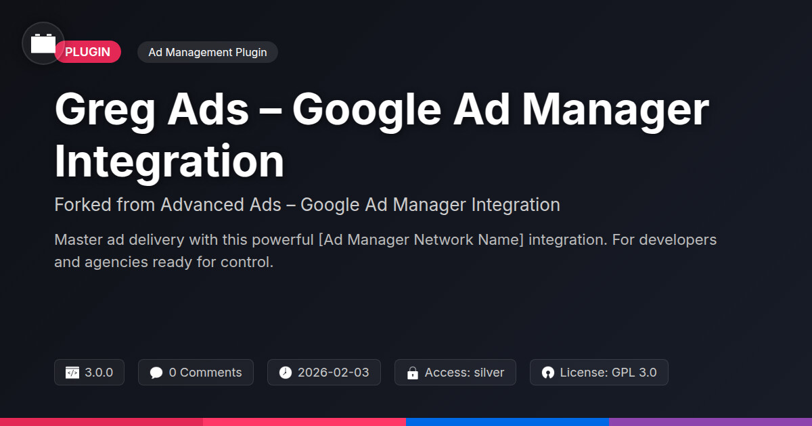Open the Ad Management Plugin tag

coord(208,52)
